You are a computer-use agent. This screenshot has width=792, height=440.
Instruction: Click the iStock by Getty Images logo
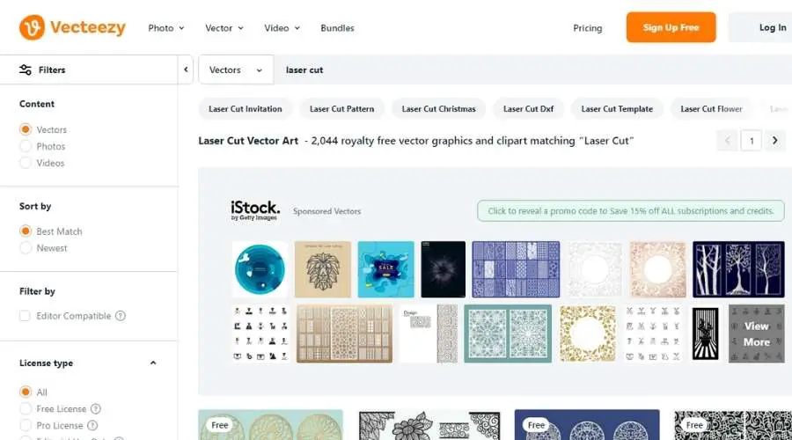tap(255, 210)
